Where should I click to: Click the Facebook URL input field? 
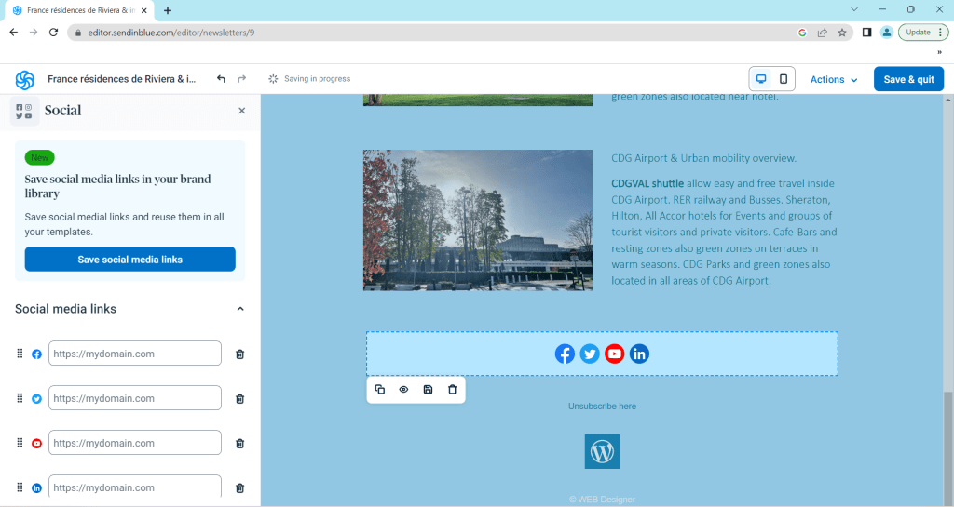(135, 354)
